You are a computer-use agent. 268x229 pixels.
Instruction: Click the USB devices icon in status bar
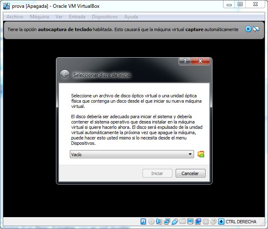coord(174,221)
